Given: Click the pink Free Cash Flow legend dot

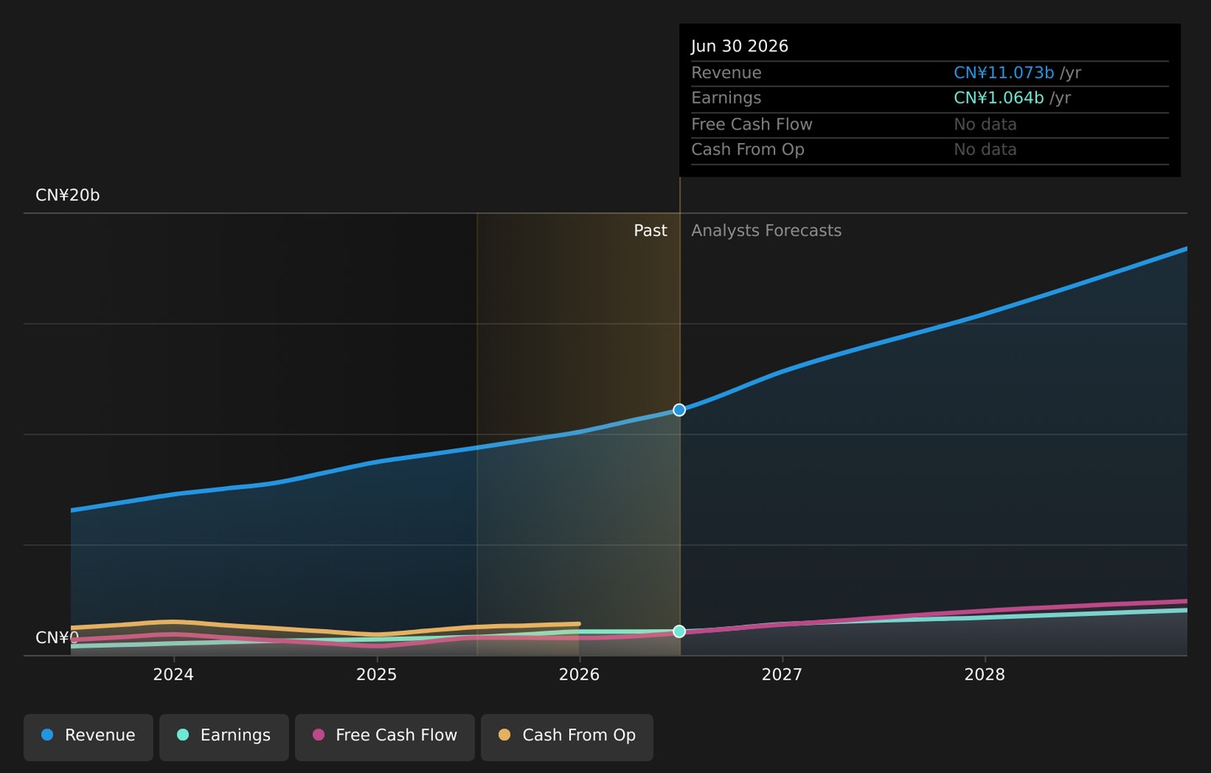Looking at the screenshot, I should (318, 735).
